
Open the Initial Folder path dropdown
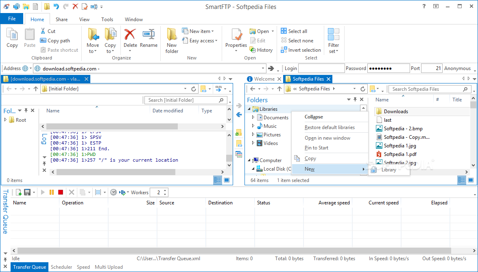[185, 89]
